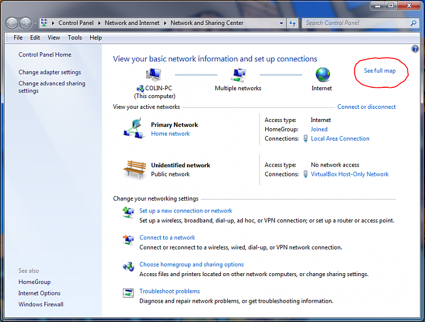The width and height of the screenshot is (425, 322).
Task: Click the Unidentified network bench icon
Action: 135,170
